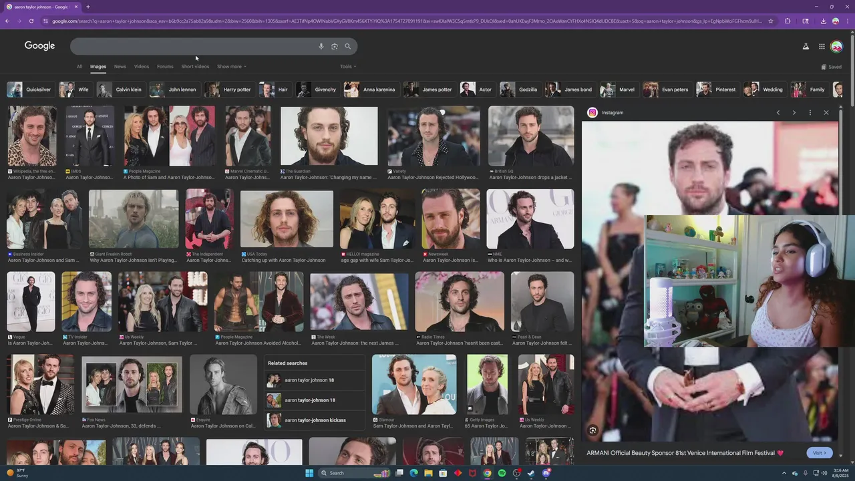The width and height of the screenshot is (855, 481).
Task: Expand the Show more search categories
Action: [231, 66]
